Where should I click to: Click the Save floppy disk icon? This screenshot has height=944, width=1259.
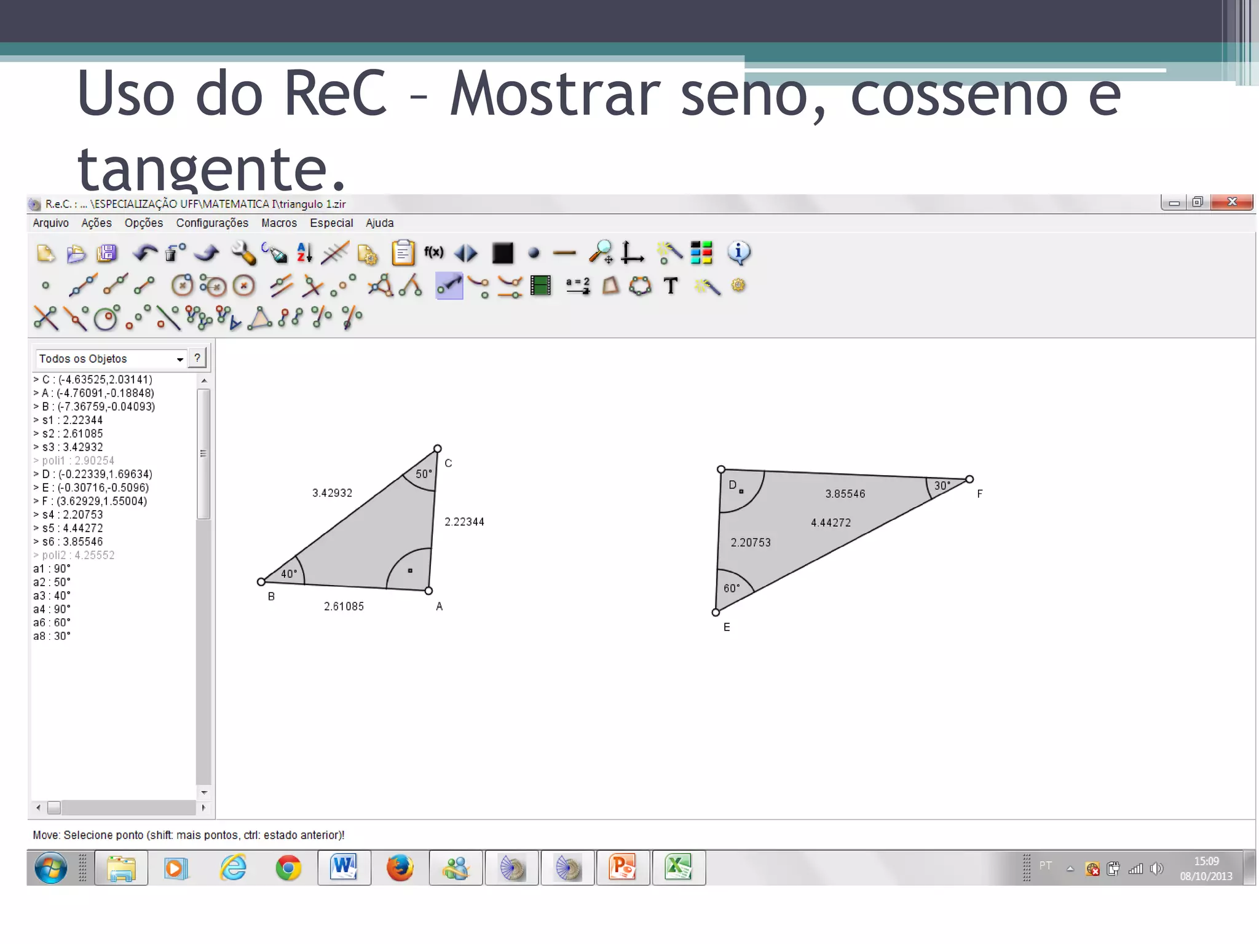coord(107,253)
